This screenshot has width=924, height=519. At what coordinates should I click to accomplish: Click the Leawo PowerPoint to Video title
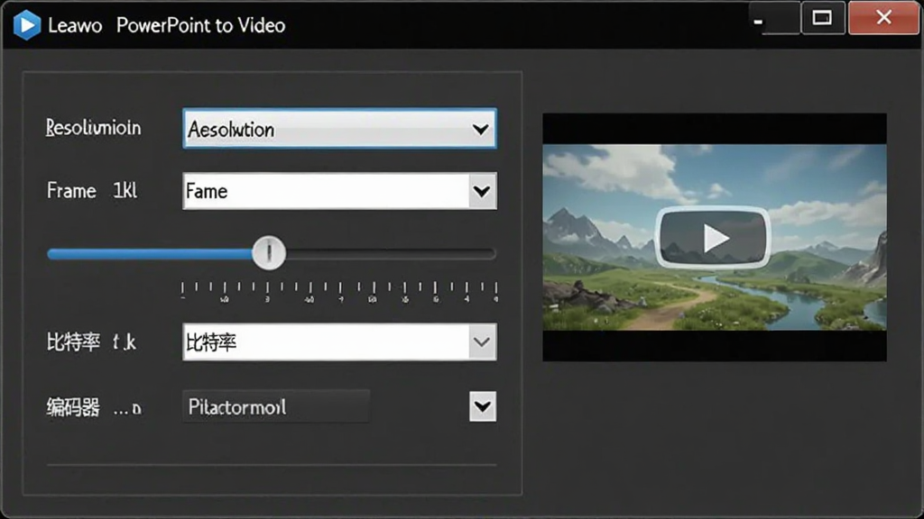click(x=167, y=25)
